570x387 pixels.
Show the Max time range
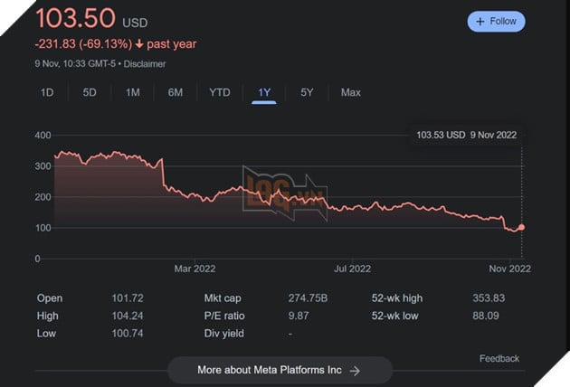(x=350, y=92)
